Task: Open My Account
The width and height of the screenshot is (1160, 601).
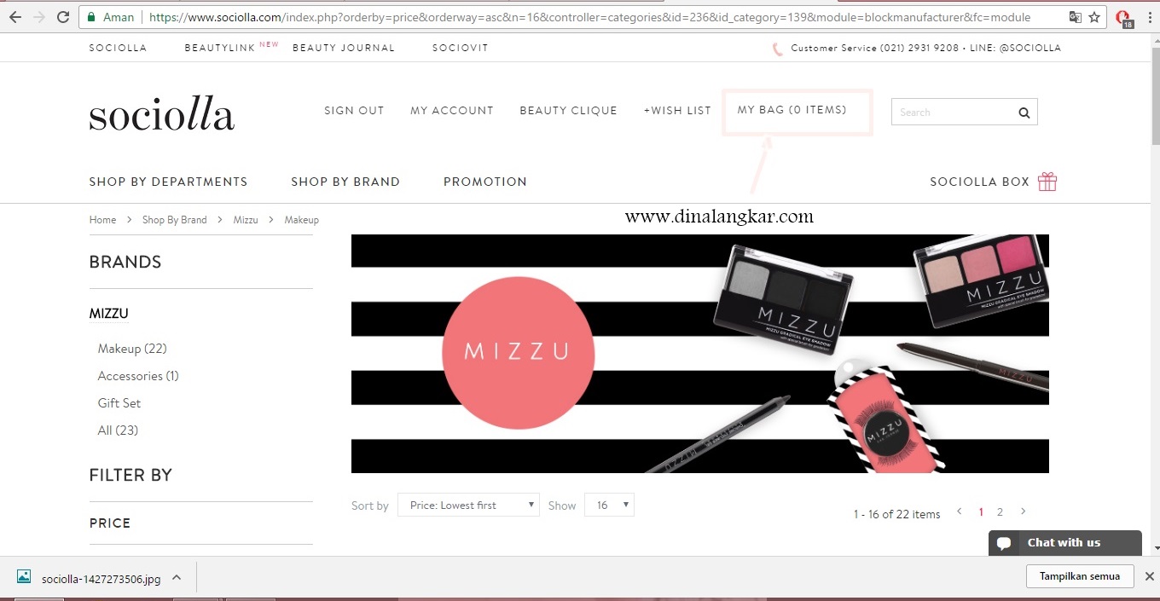Action: [x=452, y=111]
